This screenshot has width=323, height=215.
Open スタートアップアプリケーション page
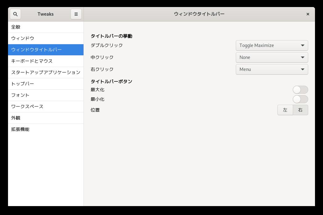point(46,72)
